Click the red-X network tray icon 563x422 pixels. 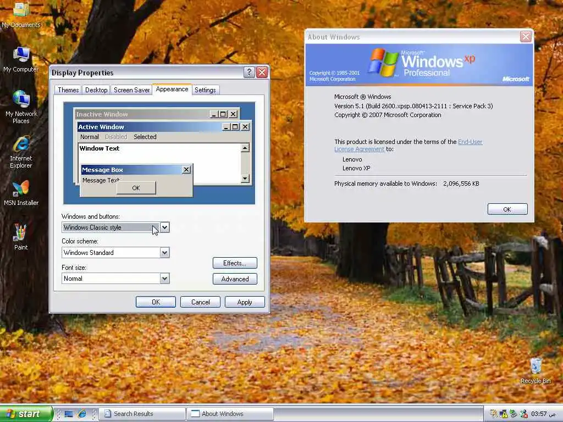click(x=524, y=414)
